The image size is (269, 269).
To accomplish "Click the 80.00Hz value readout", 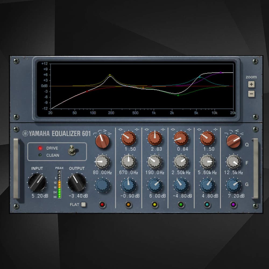I will click(x=102, y=172).
